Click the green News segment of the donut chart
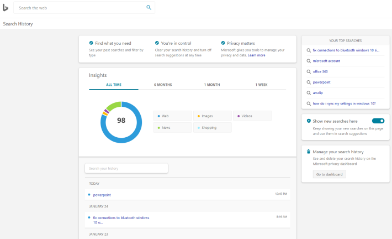The height and width of the screenshot is (239, 392). pos(114,105)
